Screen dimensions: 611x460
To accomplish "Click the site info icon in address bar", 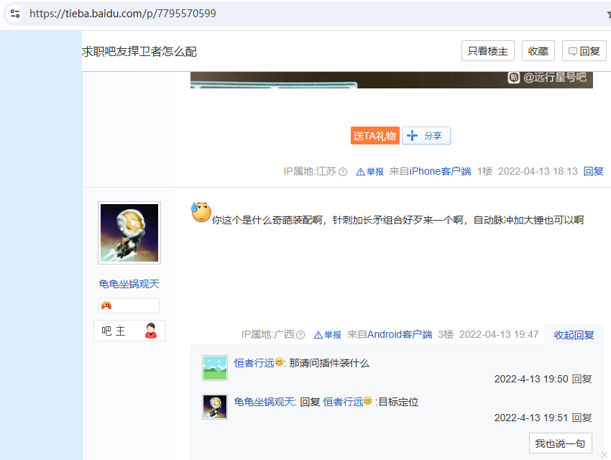I will point(15,14).
